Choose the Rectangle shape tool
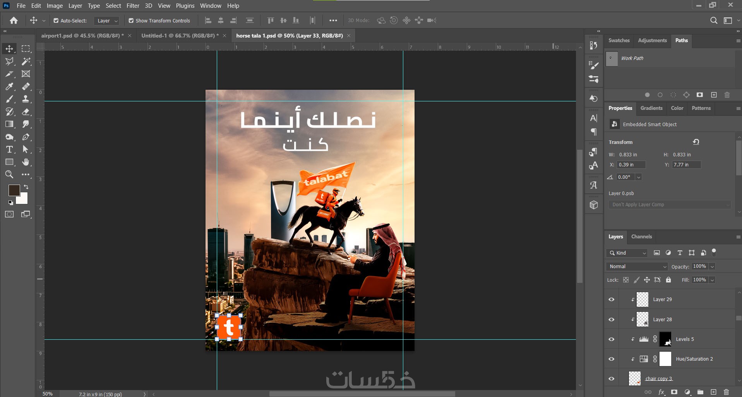742x397 pixels. click(x=9, y=162)
